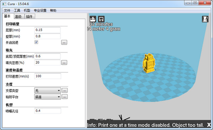Viewport: 213px width, 130px height.
Task: Open the 文件 menu
Action: pyautogui.click(x=7, y=10)
